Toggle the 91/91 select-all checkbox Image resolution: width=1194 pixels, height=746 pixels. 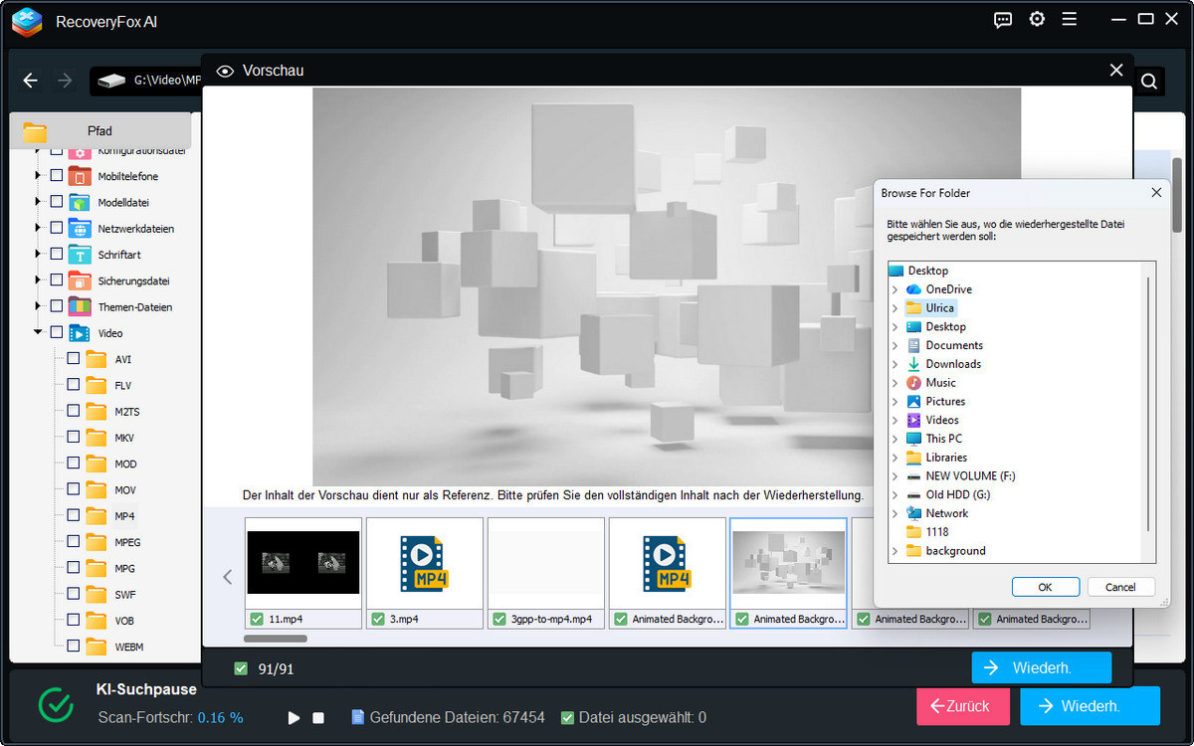tap(241, 668)
